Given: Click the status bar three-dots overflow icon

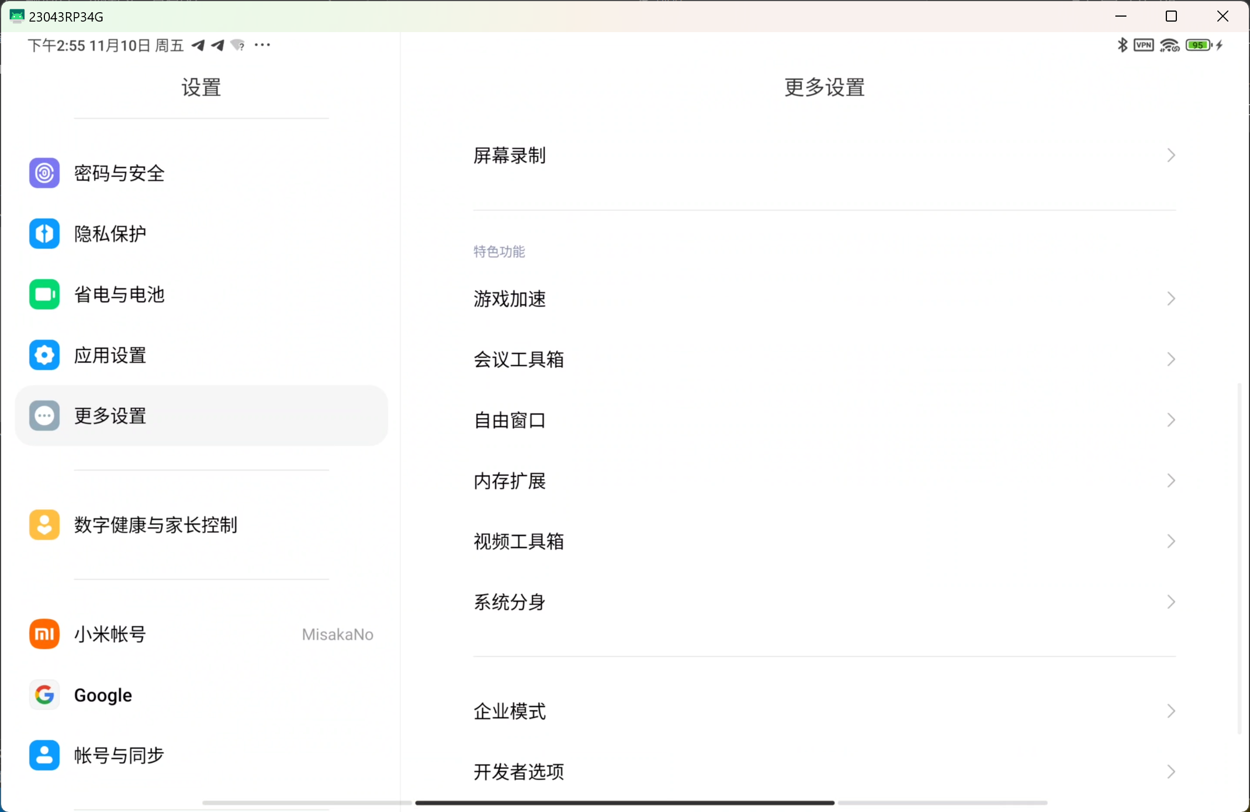Looking at the screenshot, I should click(262, 45).
